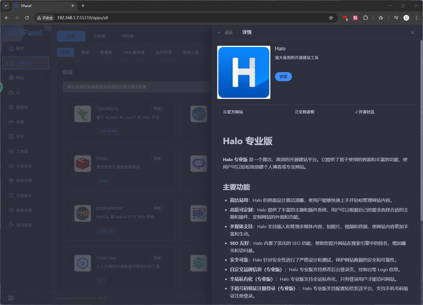The image size is (423, 305).
Task: Open the browser profile avatar
Action: pyautogui.click(x=406, y=18)
